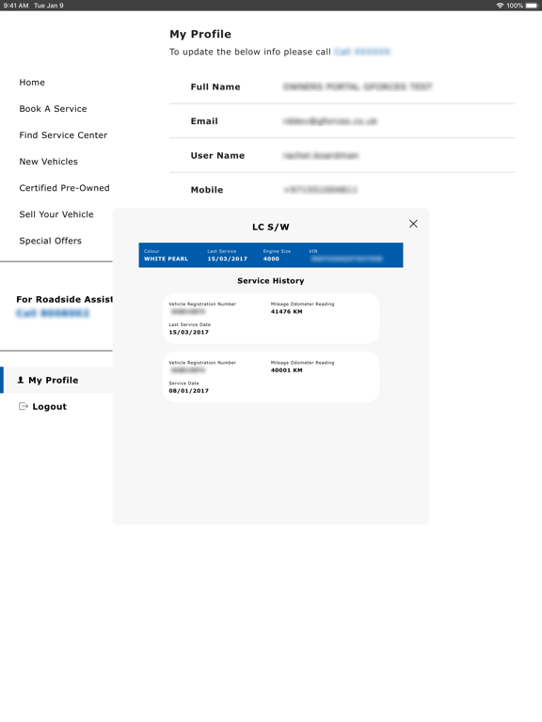
Task: Click the LC S/W vehicle title
Action: pos(271,227)
